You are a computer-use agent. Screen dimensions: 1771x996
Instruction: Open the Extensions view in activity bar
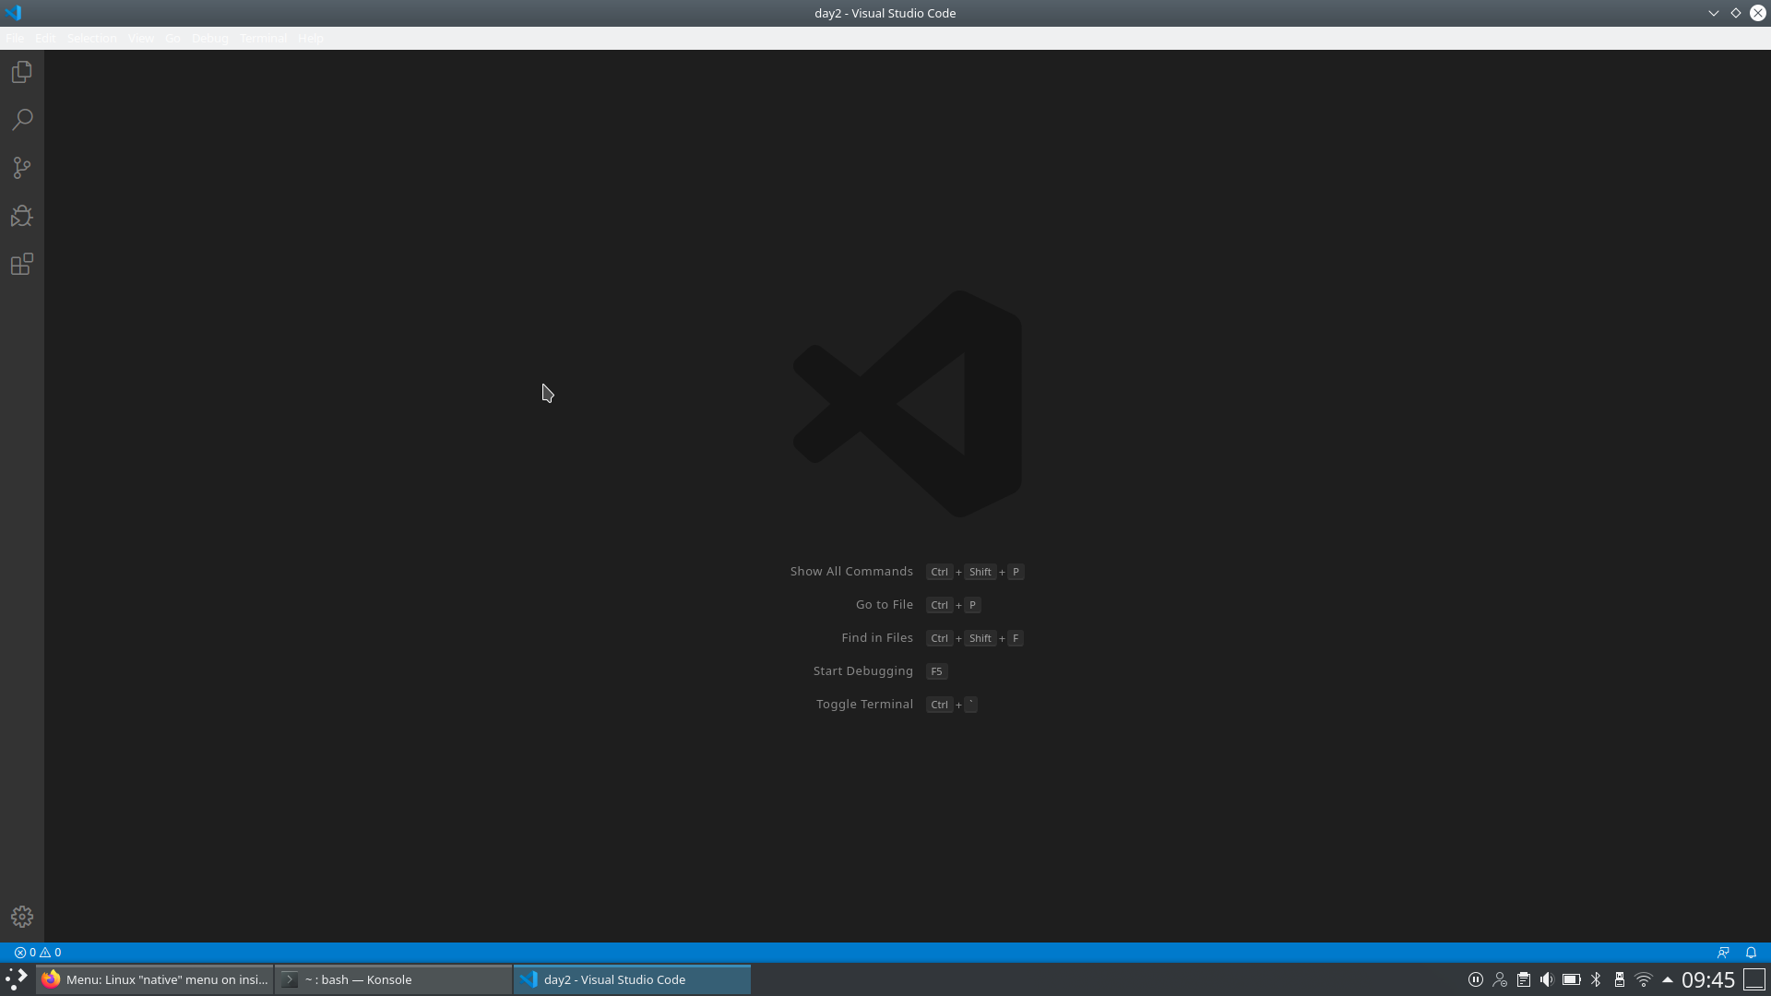[22, 265]
